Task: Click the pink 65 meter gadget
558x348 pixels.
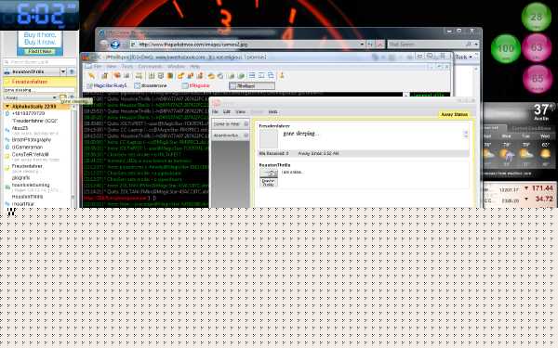Action: coord(538,79)
